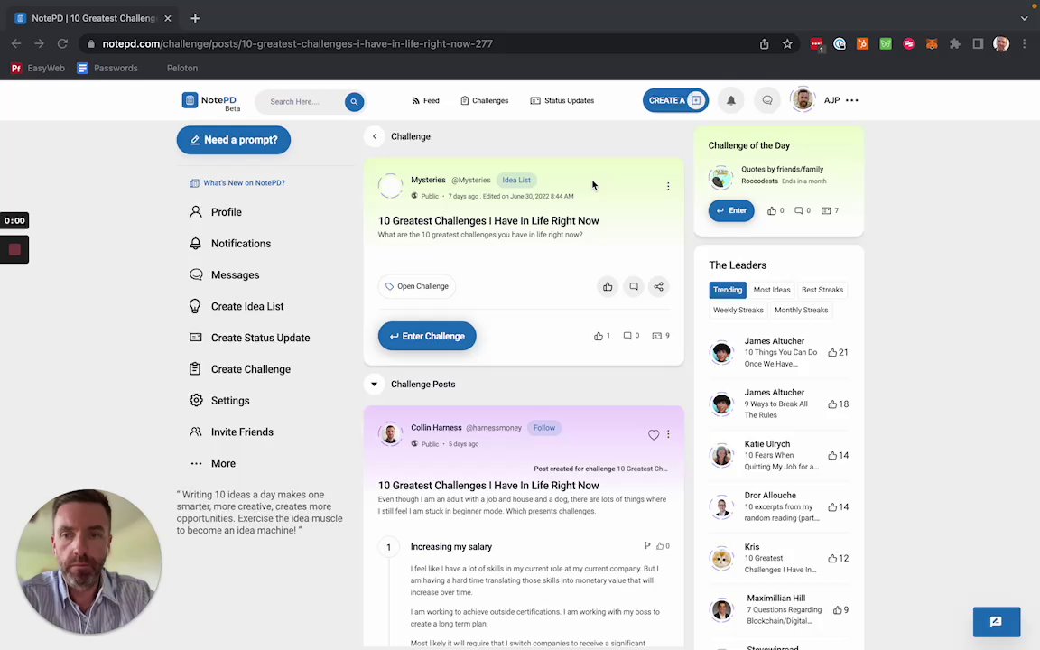
Task: Click the Profile sidebar icon
Action: [196, 211]
